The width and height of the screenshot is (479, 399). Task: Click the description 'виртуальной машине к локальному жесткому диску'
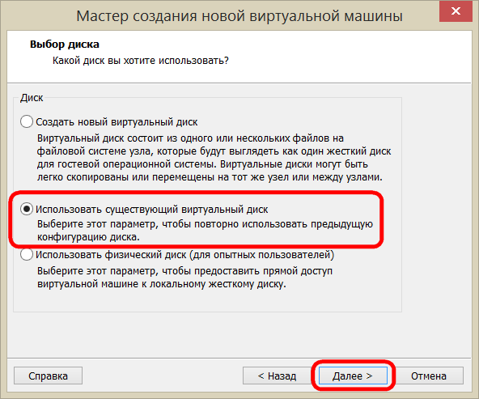tap(162, 284)
